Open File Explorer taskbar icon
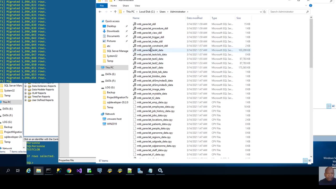 pyautogui.click(x=38, y=171)
